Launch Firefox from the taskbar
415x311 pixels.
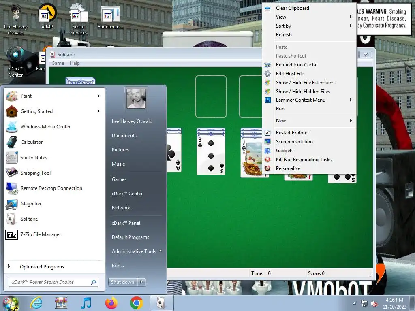click(x=111, y=303)
